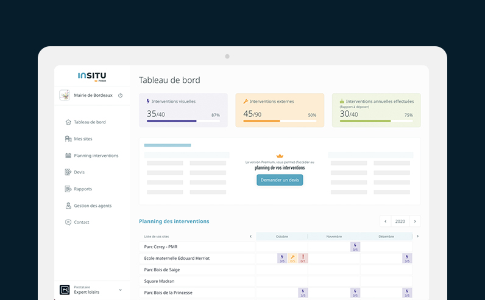This screenshot has width=485, height=300.
Task: Click the red exclamation alert marker in October
Action: 303,258
